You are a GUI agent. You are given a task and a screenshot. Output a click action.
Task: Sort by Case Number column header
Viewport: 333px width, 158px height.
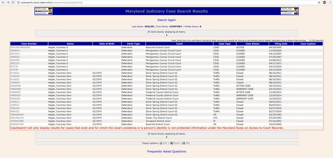point(29,44)
